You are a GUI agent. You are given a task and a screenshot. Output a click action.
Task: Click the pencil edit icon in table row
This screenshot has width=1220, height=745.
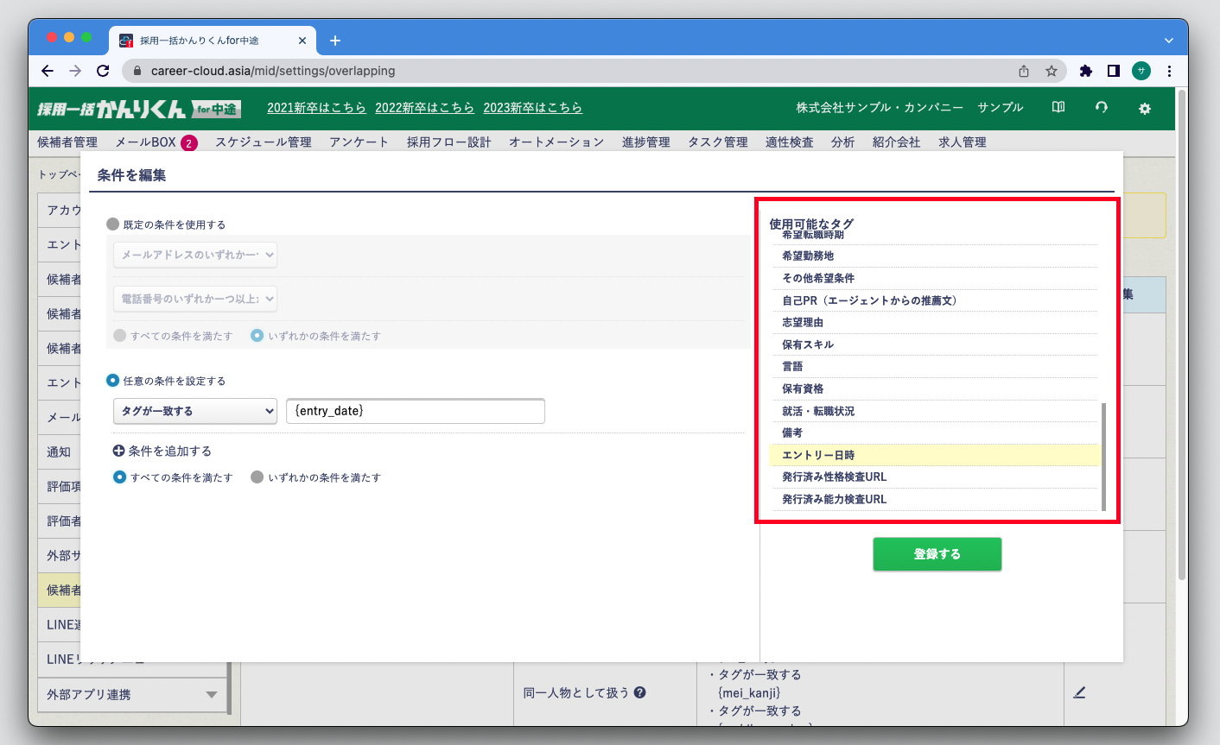pos(1079,692)
